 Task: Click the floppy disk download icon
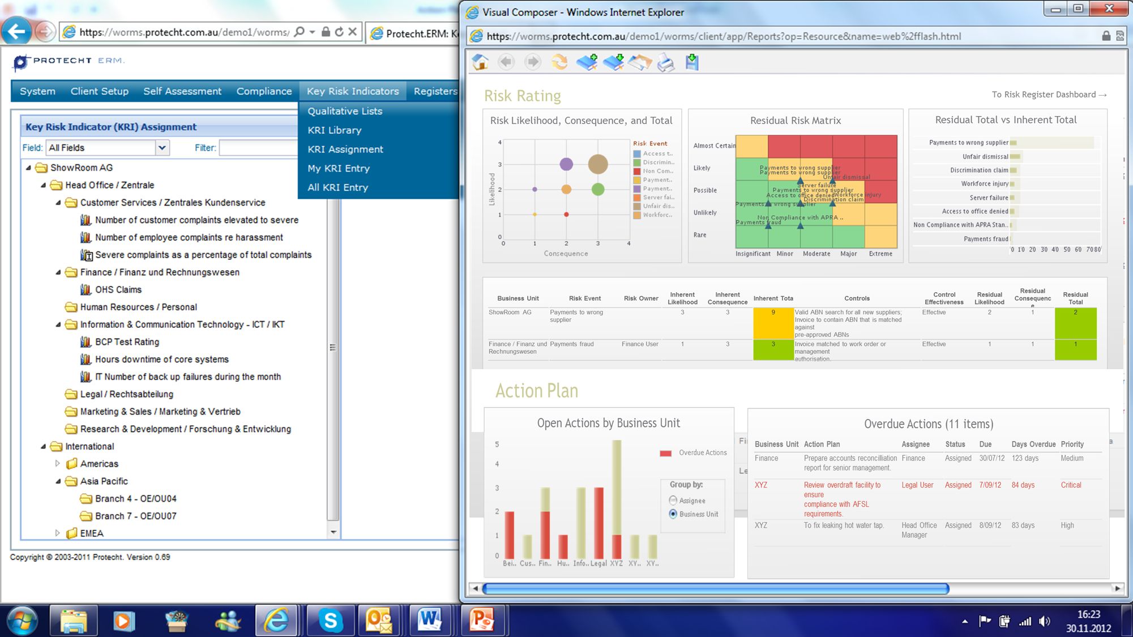692,62
